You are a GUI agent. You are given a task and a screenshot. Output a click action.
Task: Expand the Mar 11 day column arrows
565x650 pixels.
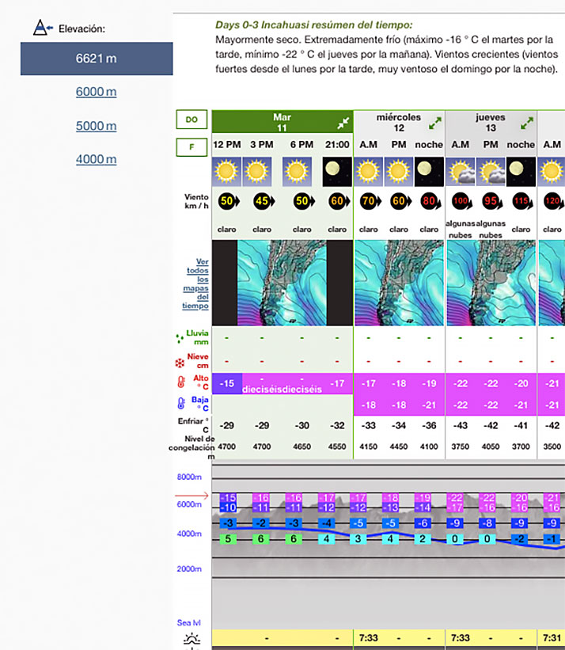pyautogui.click(x=342, y=124)
